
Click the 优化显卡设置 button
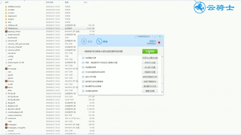(150, 67)
